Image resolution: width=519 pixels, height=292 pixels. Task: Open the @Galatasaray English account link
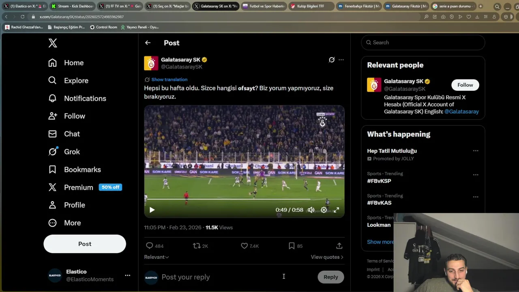point(461,112)
